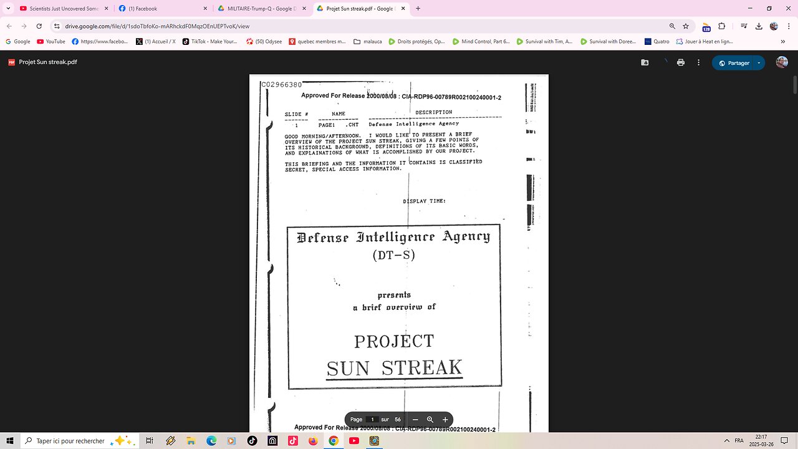Open (1) Accueil / X bookmark
This screenshot has width=798, height=449.
156,42
